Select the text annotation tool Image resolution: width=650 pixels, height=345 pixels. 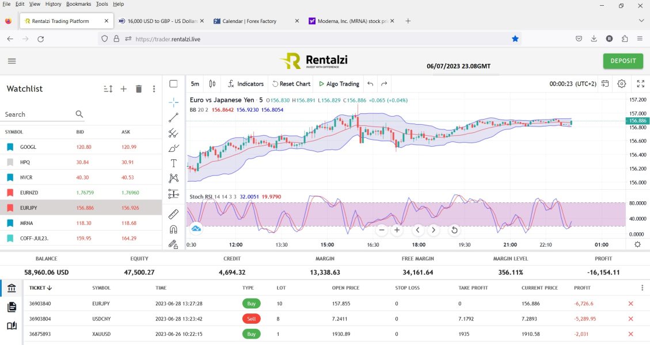(173, 163)
